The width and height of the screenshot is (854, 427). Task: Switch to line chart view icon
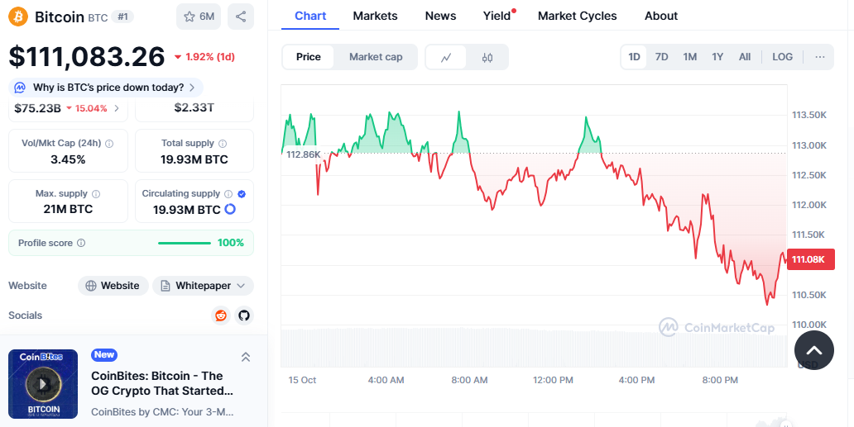click(446, 57)
